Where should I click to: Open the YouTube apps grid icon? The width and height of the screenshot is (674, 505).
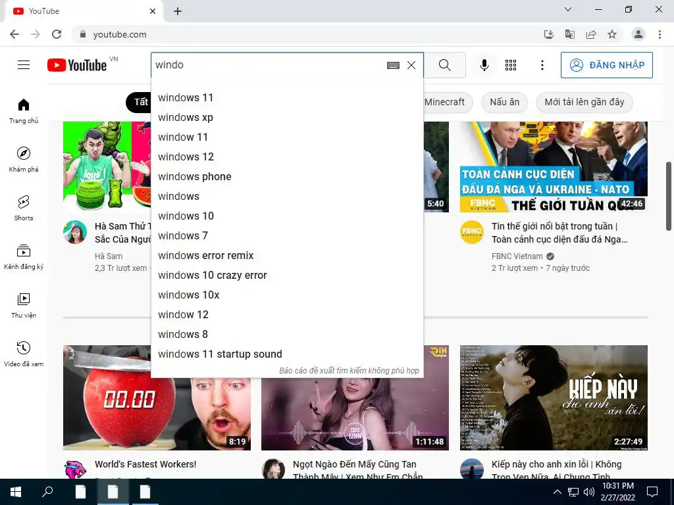pos(511,65)
